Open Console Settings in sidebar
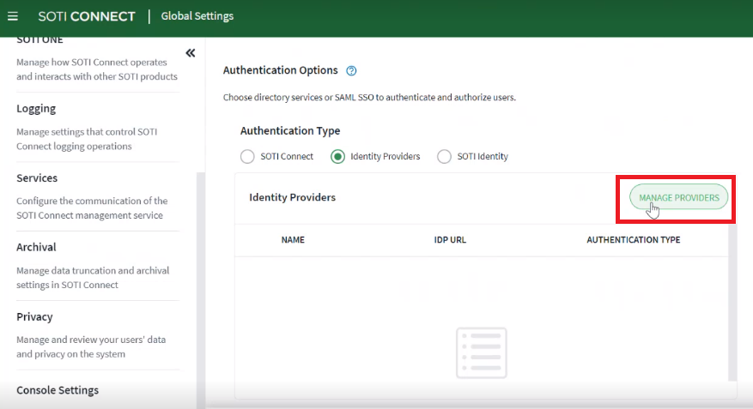 click(58, 390)
